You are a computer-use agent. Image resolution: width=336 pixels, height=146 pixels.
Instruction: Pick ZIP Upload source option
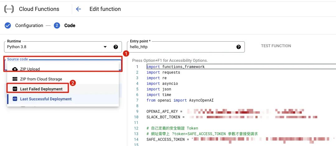(x=30, y=69)
